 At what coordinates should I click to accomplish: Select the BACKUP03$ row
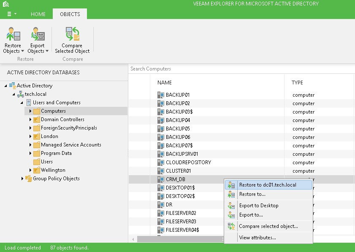(x=241, y=112)
